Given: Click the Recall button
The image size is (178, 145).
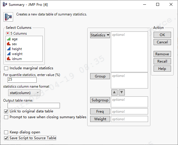Looking at the screenshot, I should coord(162,61).
